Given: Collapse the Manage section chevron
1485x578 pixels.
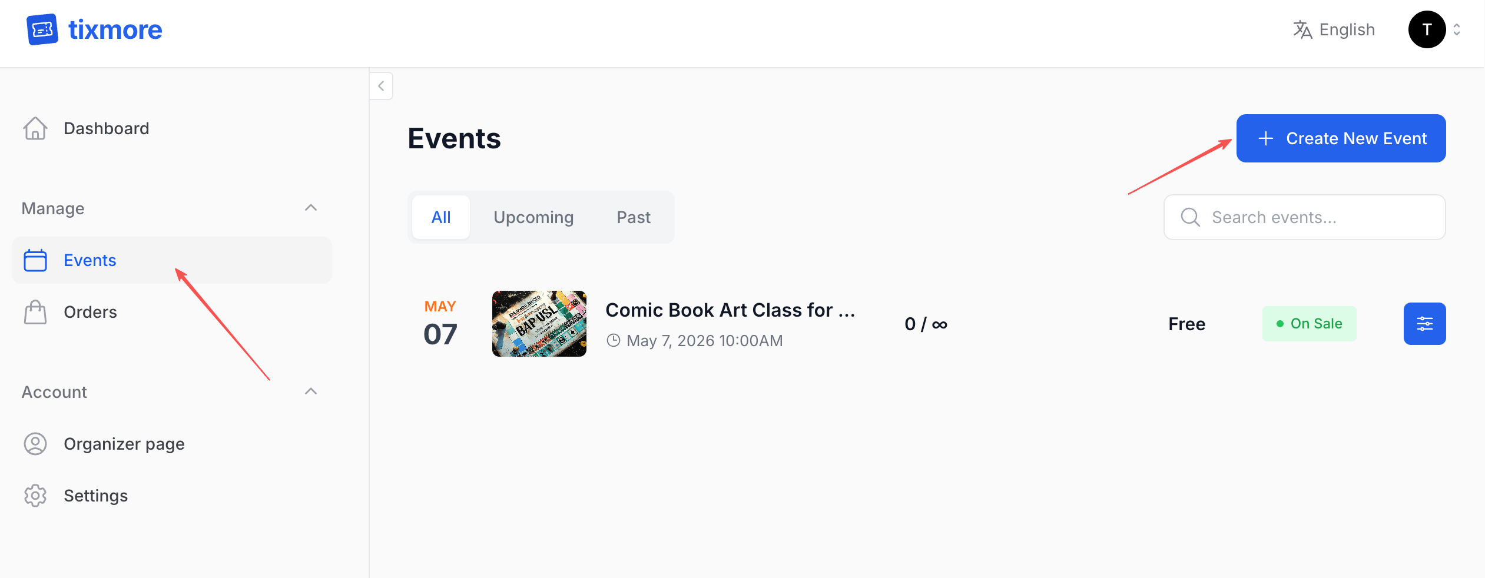Looking at the screenshot, I should (311, 208).
